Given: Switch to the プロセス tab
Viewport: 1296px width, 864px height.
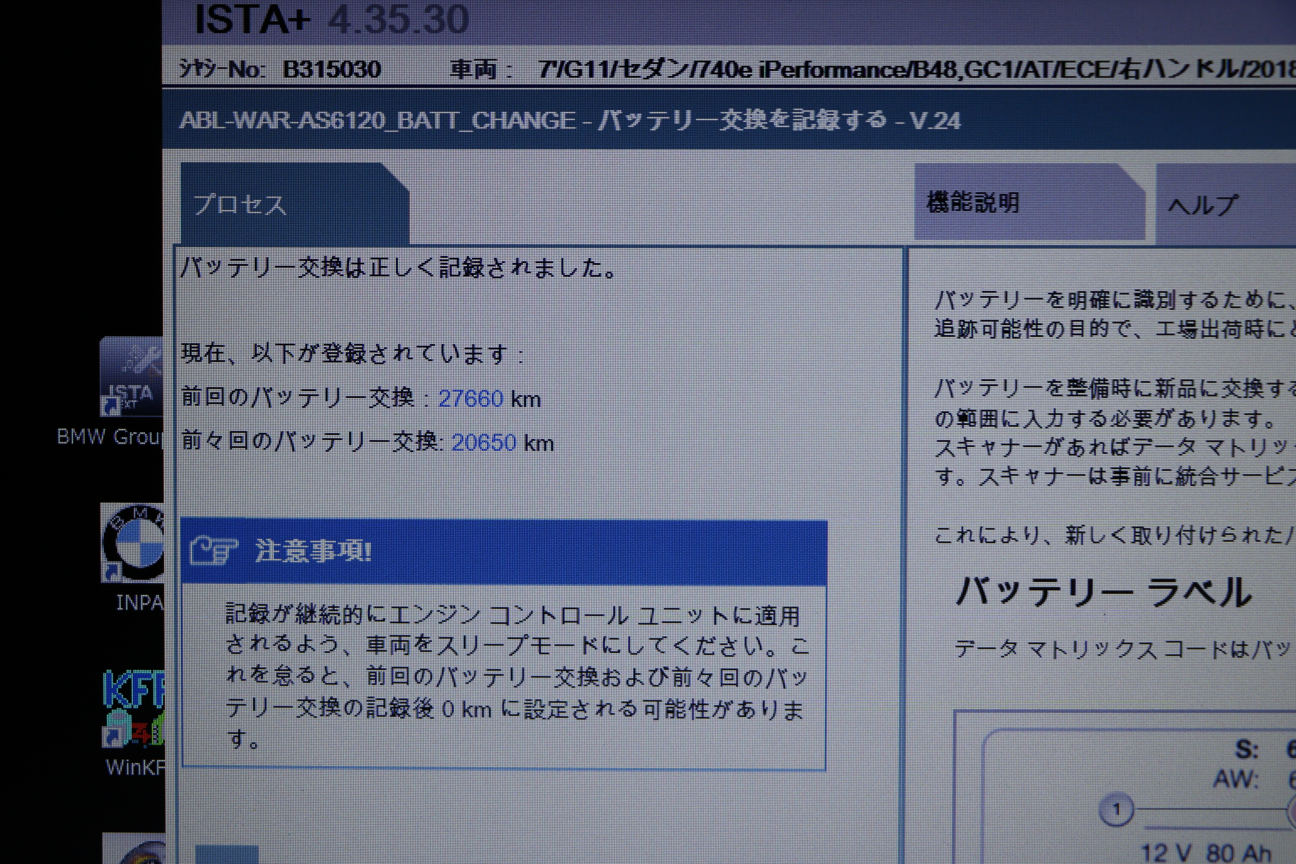Looking at the screenshot, I should point(295,204).
